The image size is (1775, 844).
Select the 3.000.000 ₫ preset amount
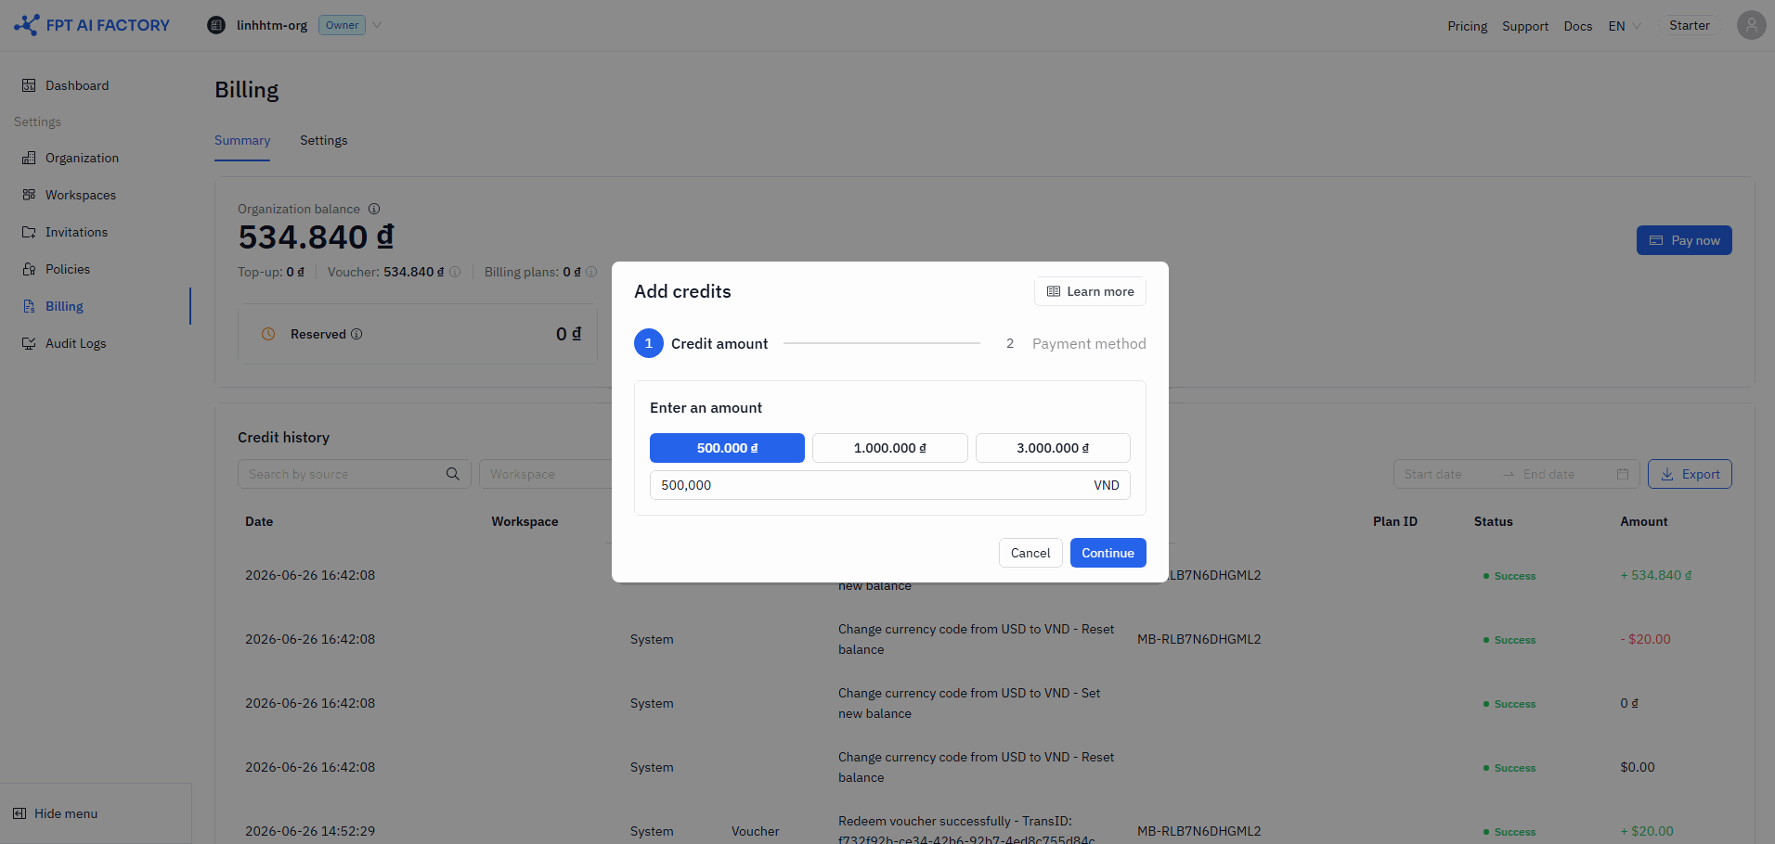[x=1053, y=448]
